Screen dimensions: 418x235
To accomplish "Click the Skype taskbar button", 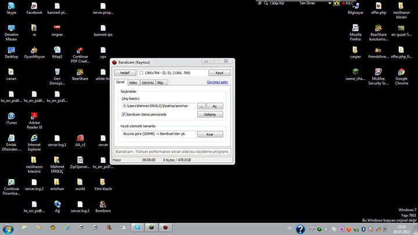I will 137,227.
